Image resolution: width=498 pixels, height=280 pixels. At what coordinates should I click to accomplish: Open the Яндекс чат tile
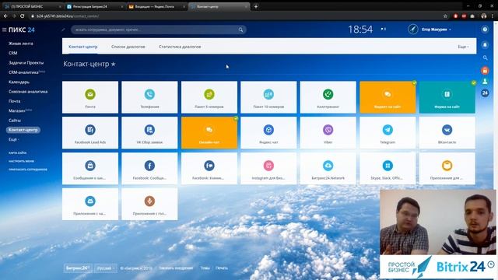[268, 133]
